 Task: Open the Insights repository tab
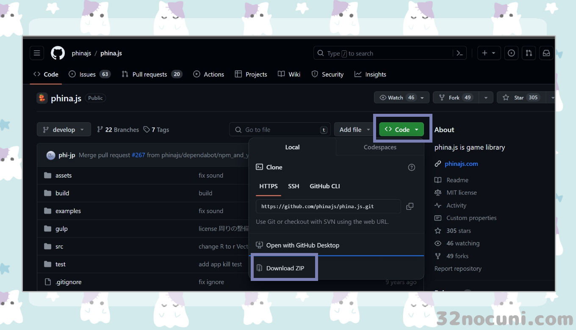371,74
